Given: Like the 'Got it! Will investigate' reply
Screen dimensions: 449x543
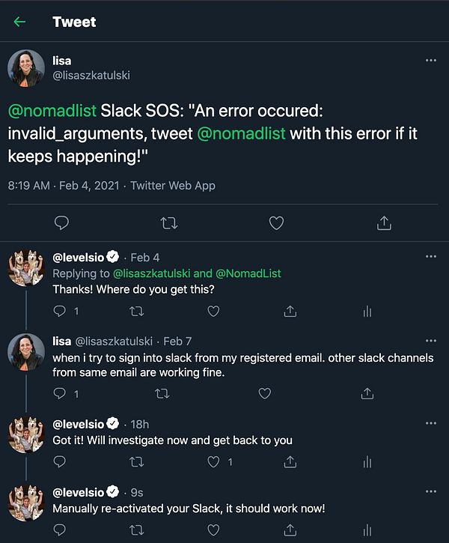Looking at the screenshot, I should click(214, 462).
